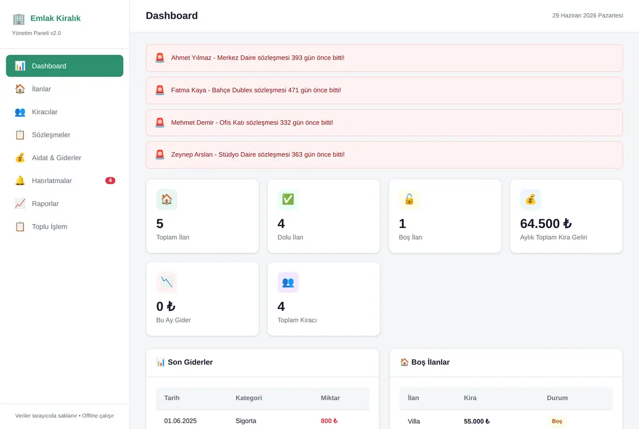The height and width of the screenshot is (429, 639).
Task: Click the Boş İlanlar panel heading
Action: coord(425,362)
